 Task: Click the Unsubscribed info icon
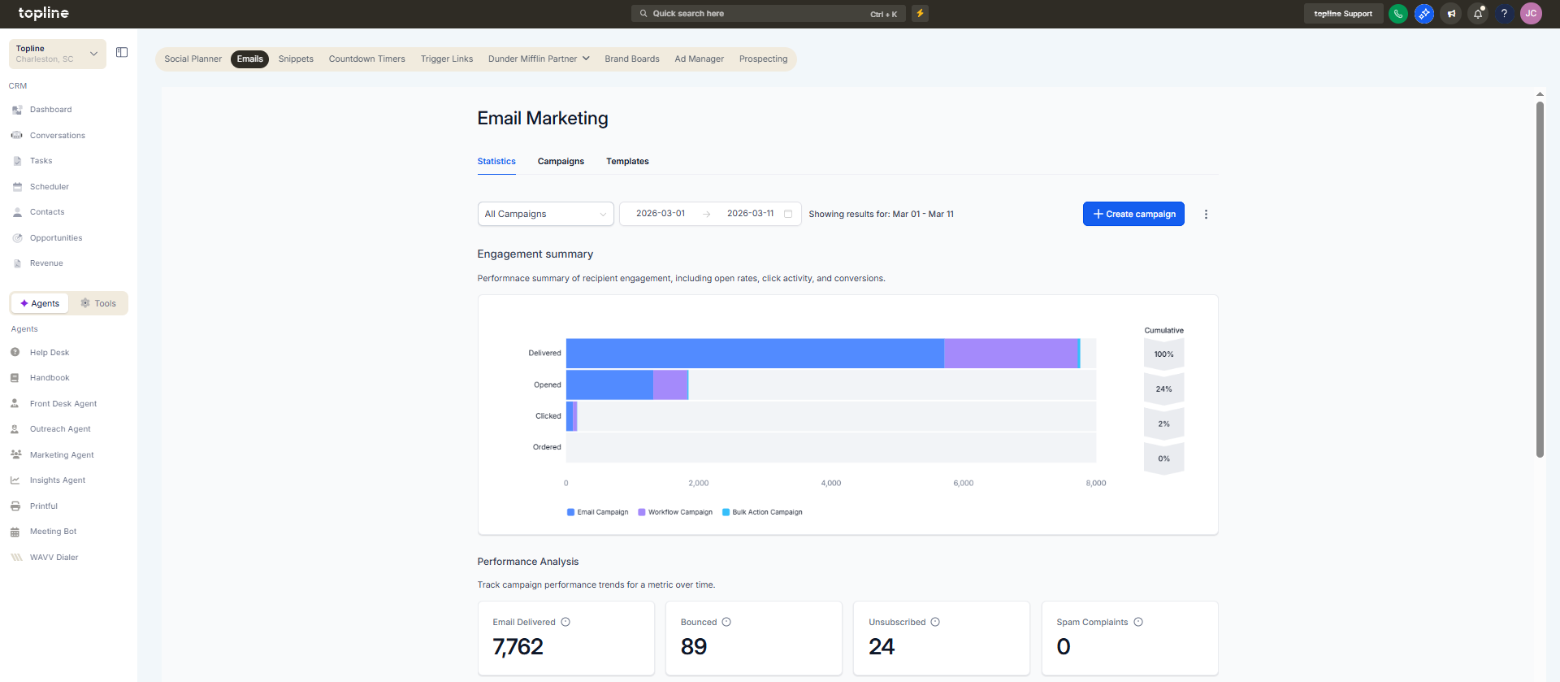point(935,623)
